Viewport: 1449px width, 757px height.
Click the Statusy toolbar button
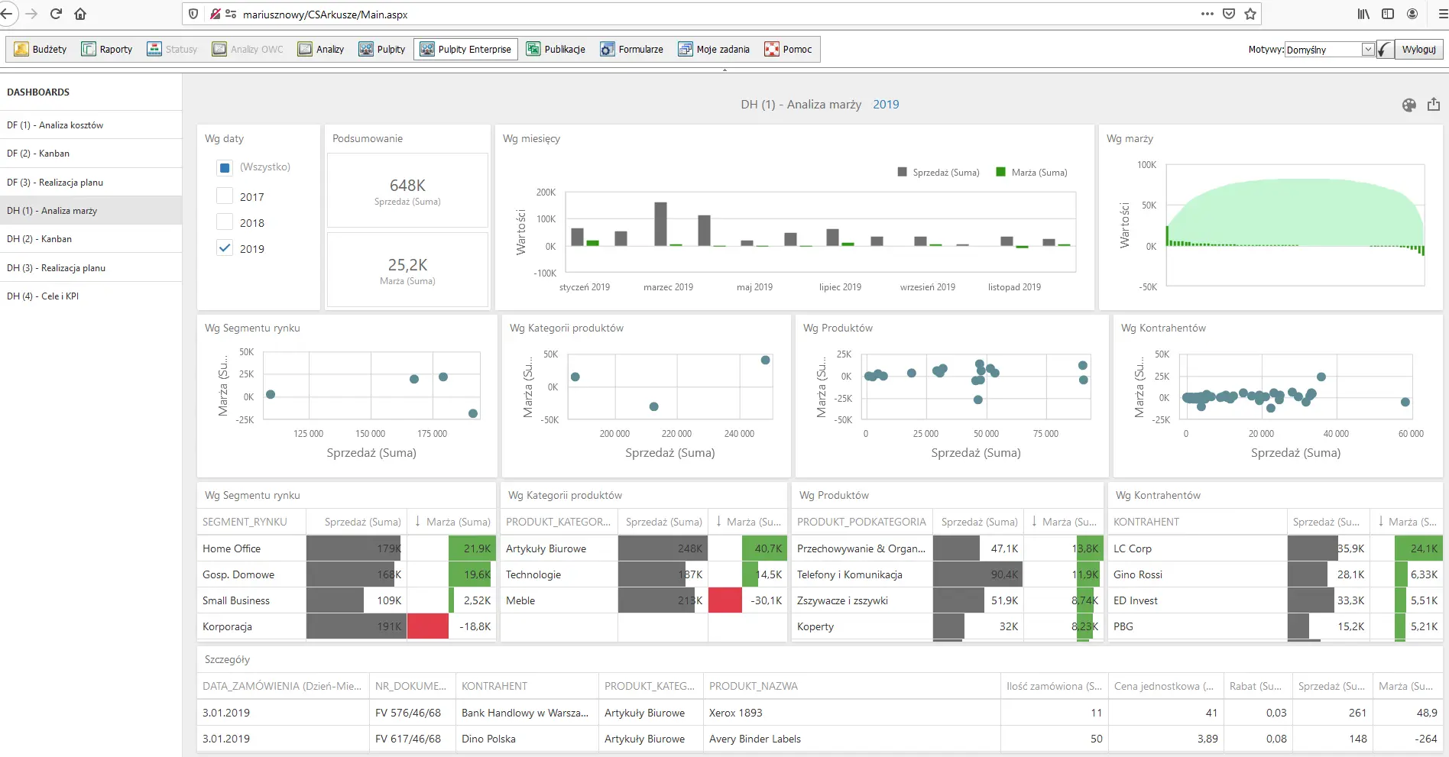pos(172,49)
